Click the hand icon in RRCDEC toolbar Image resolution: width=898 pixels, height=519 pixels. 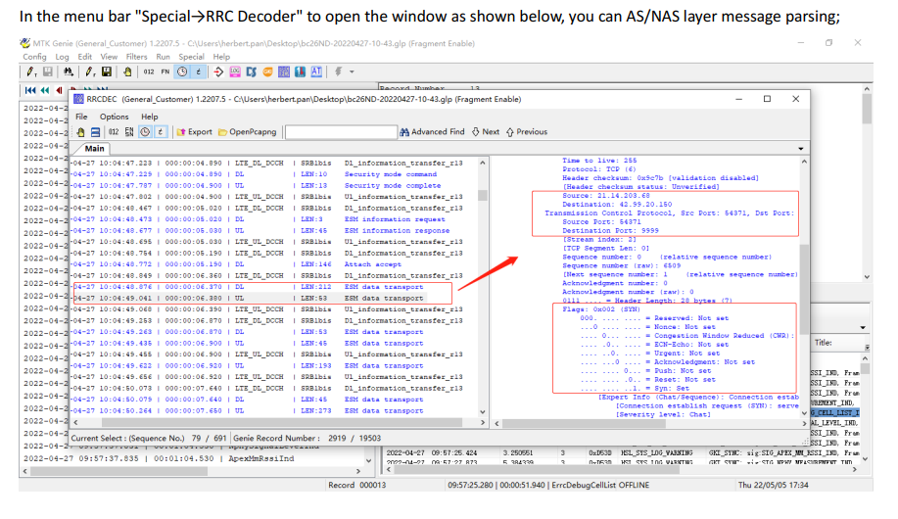click(x=80, y=132)
